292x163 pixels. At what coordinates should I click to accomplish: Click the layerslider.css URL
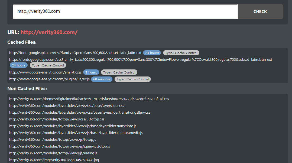[x=67, y=106]
